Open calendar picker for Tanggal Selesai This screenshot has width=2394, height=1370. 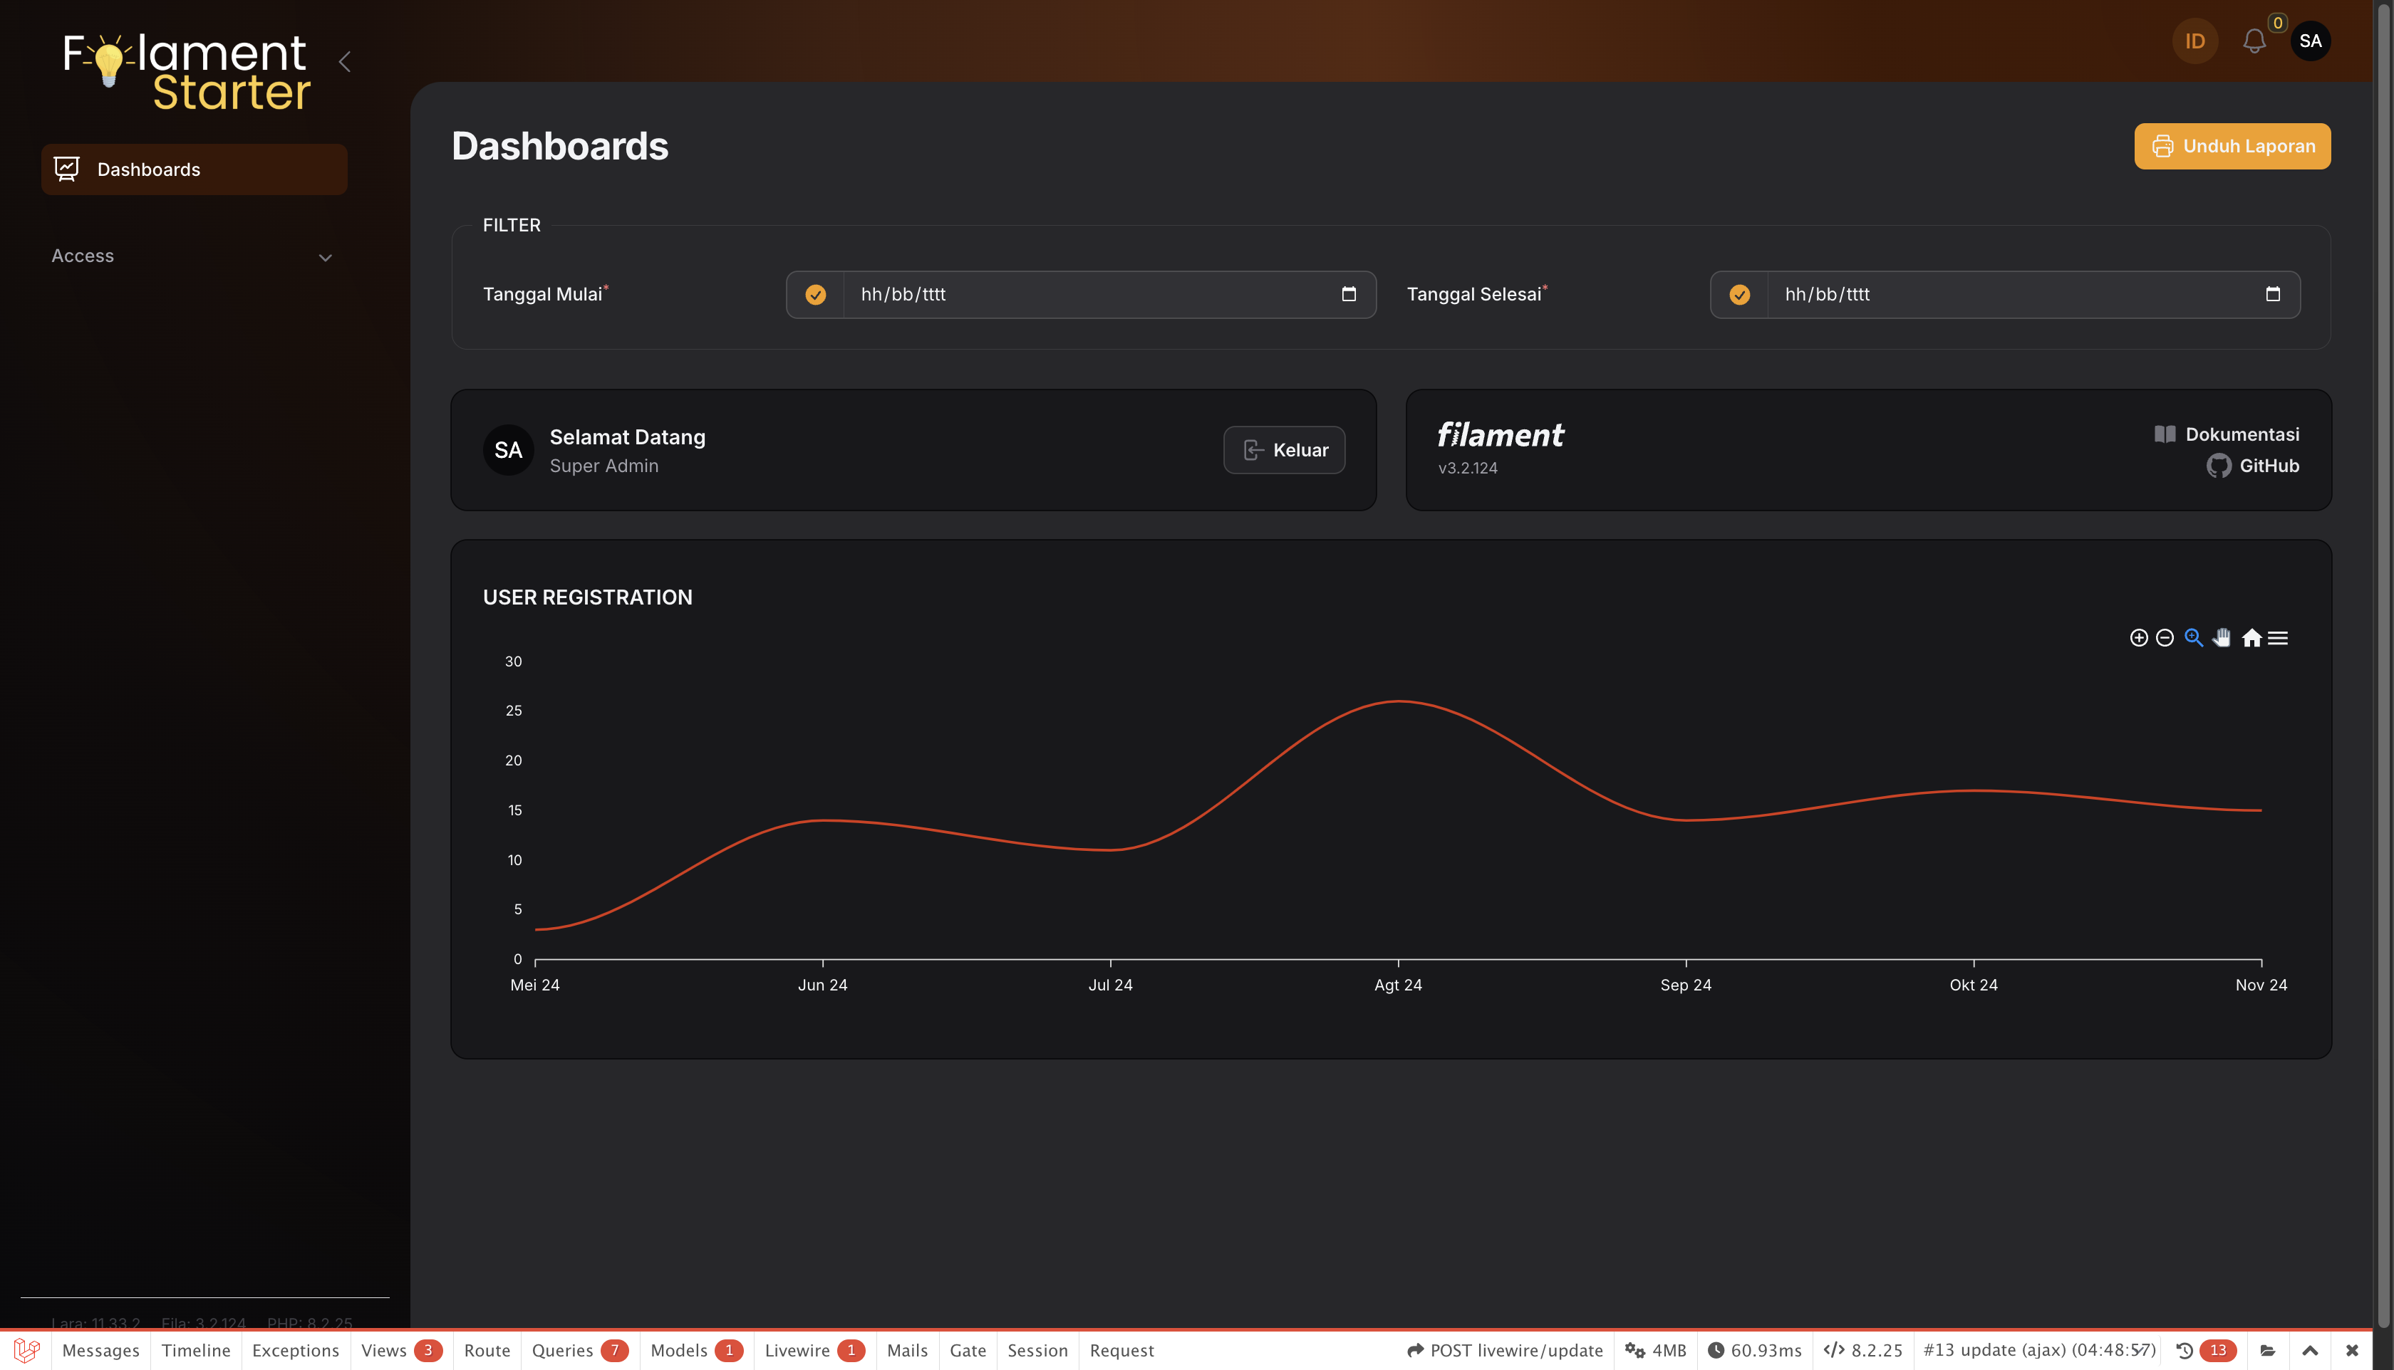pyautogui.click(x=2273, y=295)
